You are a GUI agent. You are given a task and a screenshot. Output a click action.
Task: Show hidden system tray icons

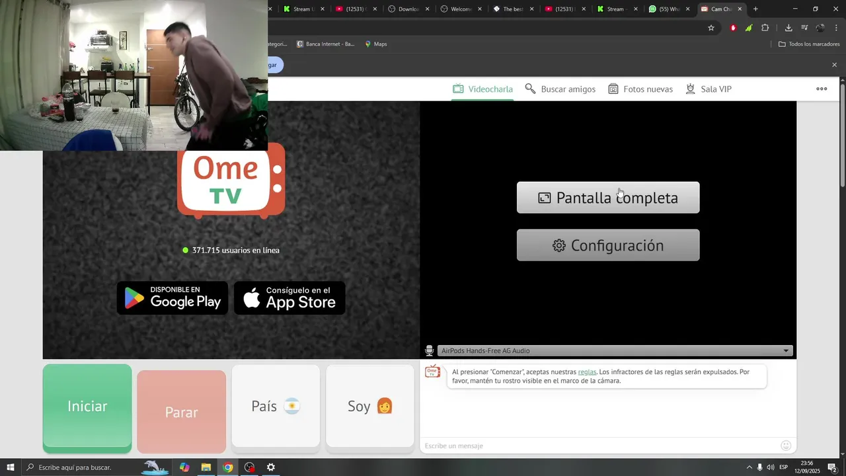tap(749, 467)
